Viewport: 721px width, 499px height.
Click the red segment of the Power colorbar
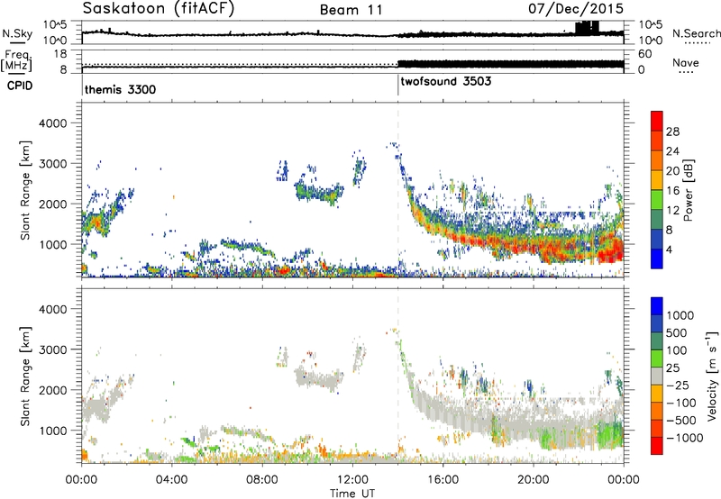coord(657,121)
